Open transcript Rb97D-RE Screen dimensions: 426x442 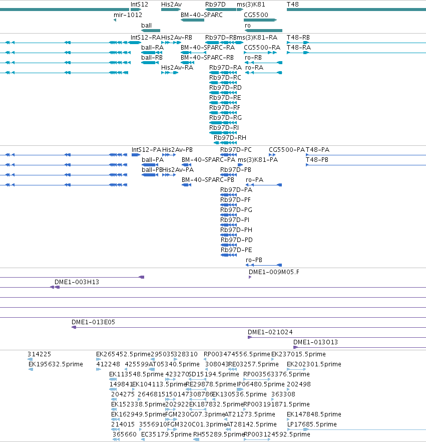pos(225,98)
